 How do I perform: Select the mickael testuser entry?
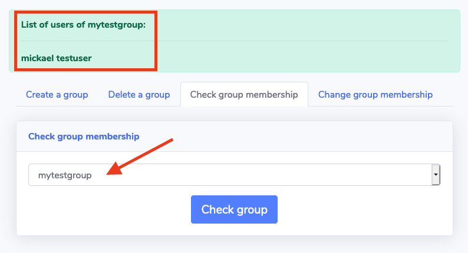(57, 58)
